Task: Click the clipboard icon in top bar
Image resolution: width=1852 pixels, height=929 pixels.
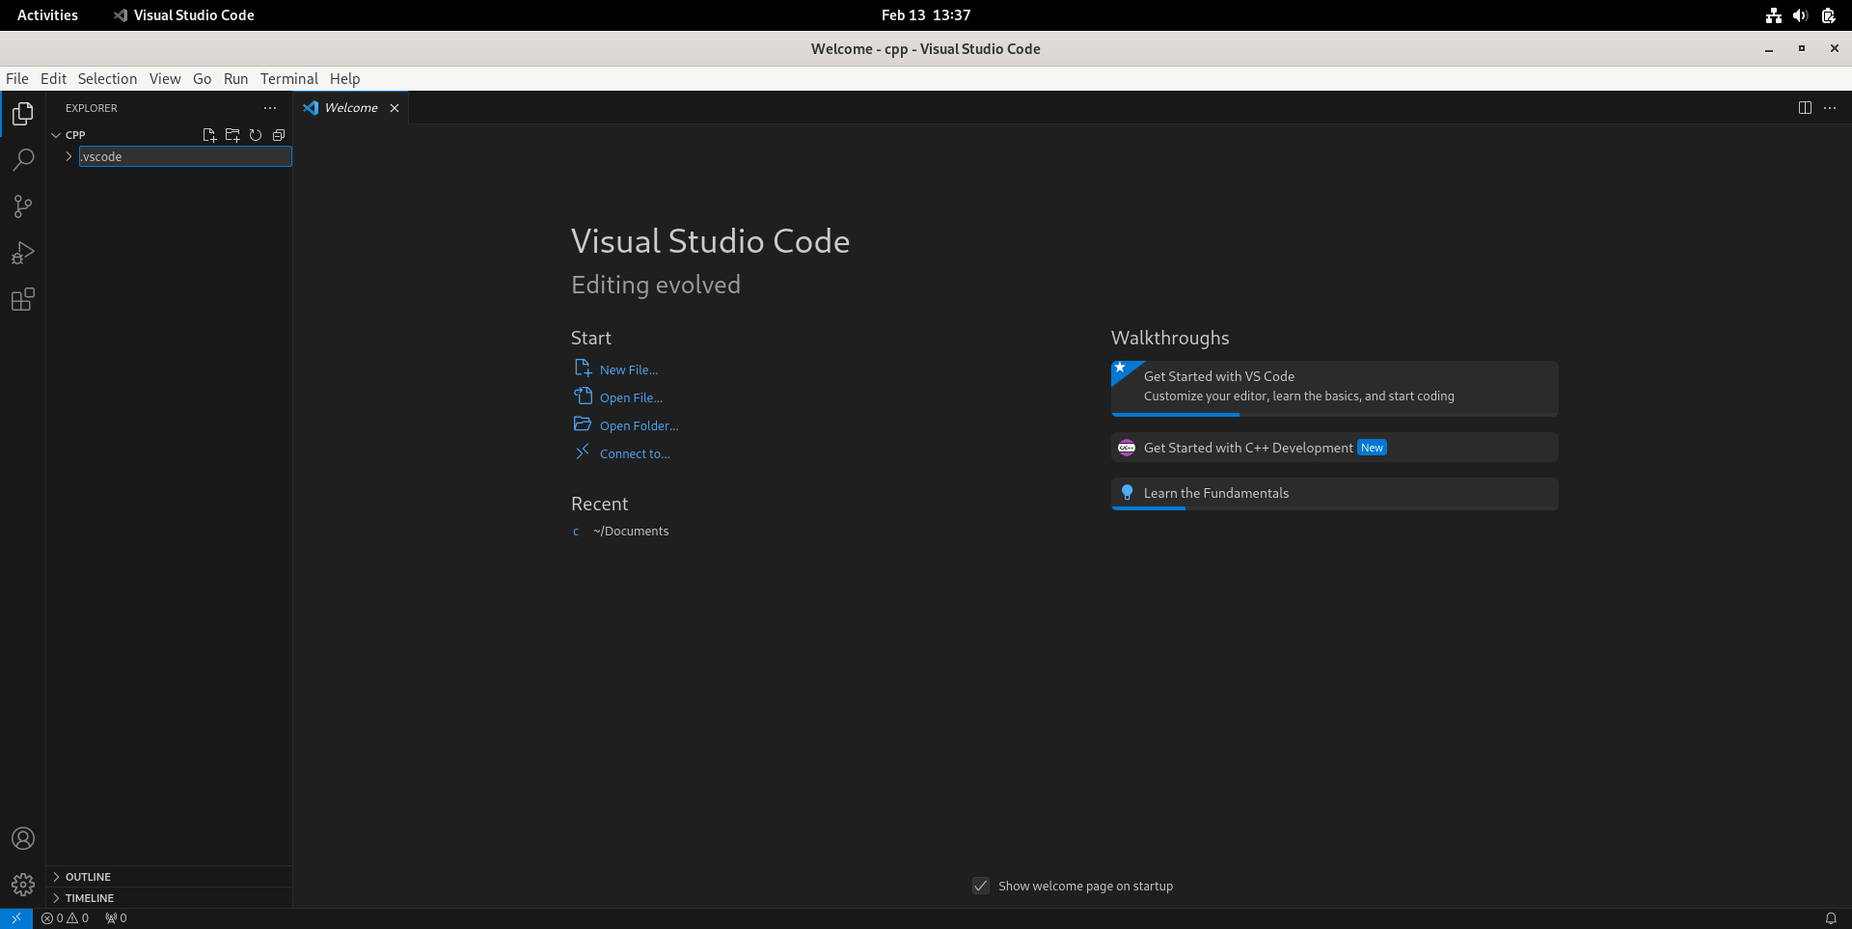Action: click(x=1828, y=15)
